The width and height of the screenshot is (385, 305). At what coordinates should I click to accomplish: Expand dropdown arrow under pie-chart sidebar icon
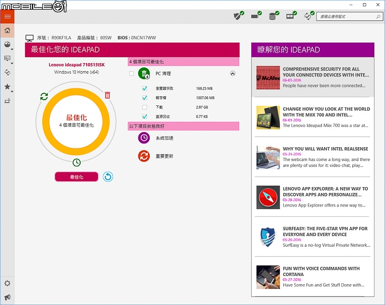(12, 50)
